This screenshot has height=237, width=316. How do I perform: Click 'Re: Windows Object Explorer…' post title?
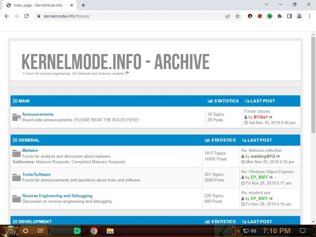click(269, 172)
